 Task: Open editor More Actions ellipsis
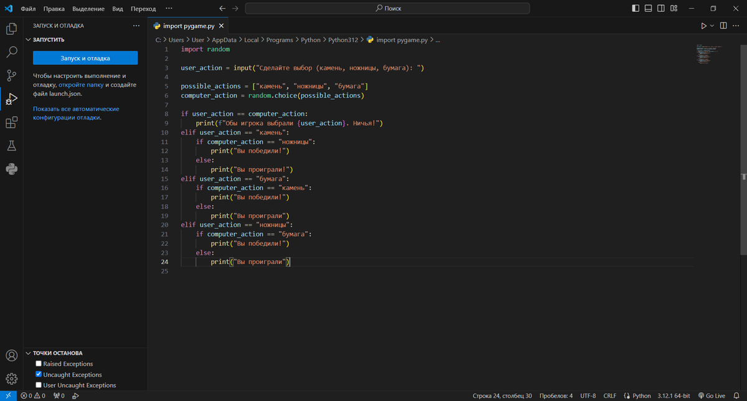pyautogui.click(x=737, y=26)
